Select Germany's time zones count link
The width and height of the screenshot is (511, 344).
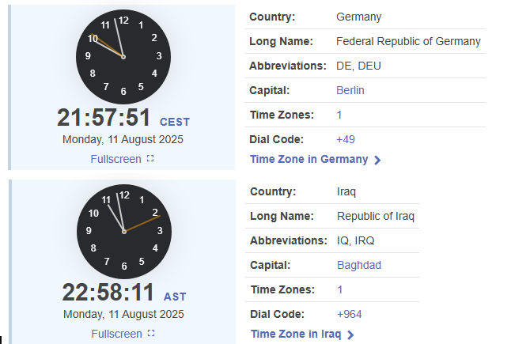click(x=339, y=115)
